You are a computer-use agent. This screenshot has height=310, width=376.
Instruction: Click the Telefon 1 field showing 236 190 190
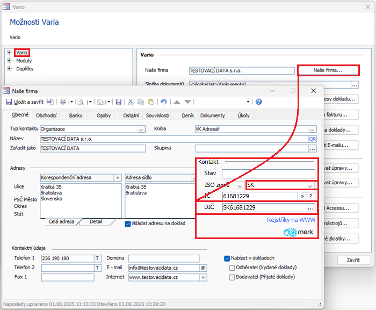click(x=68, y=258)
